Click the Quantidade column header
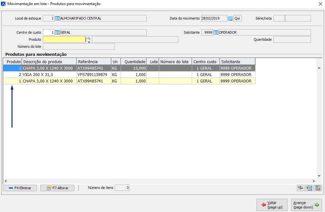The height and width of the screenshot is (212, 325). pyautogui.click(x=135, y=62)
